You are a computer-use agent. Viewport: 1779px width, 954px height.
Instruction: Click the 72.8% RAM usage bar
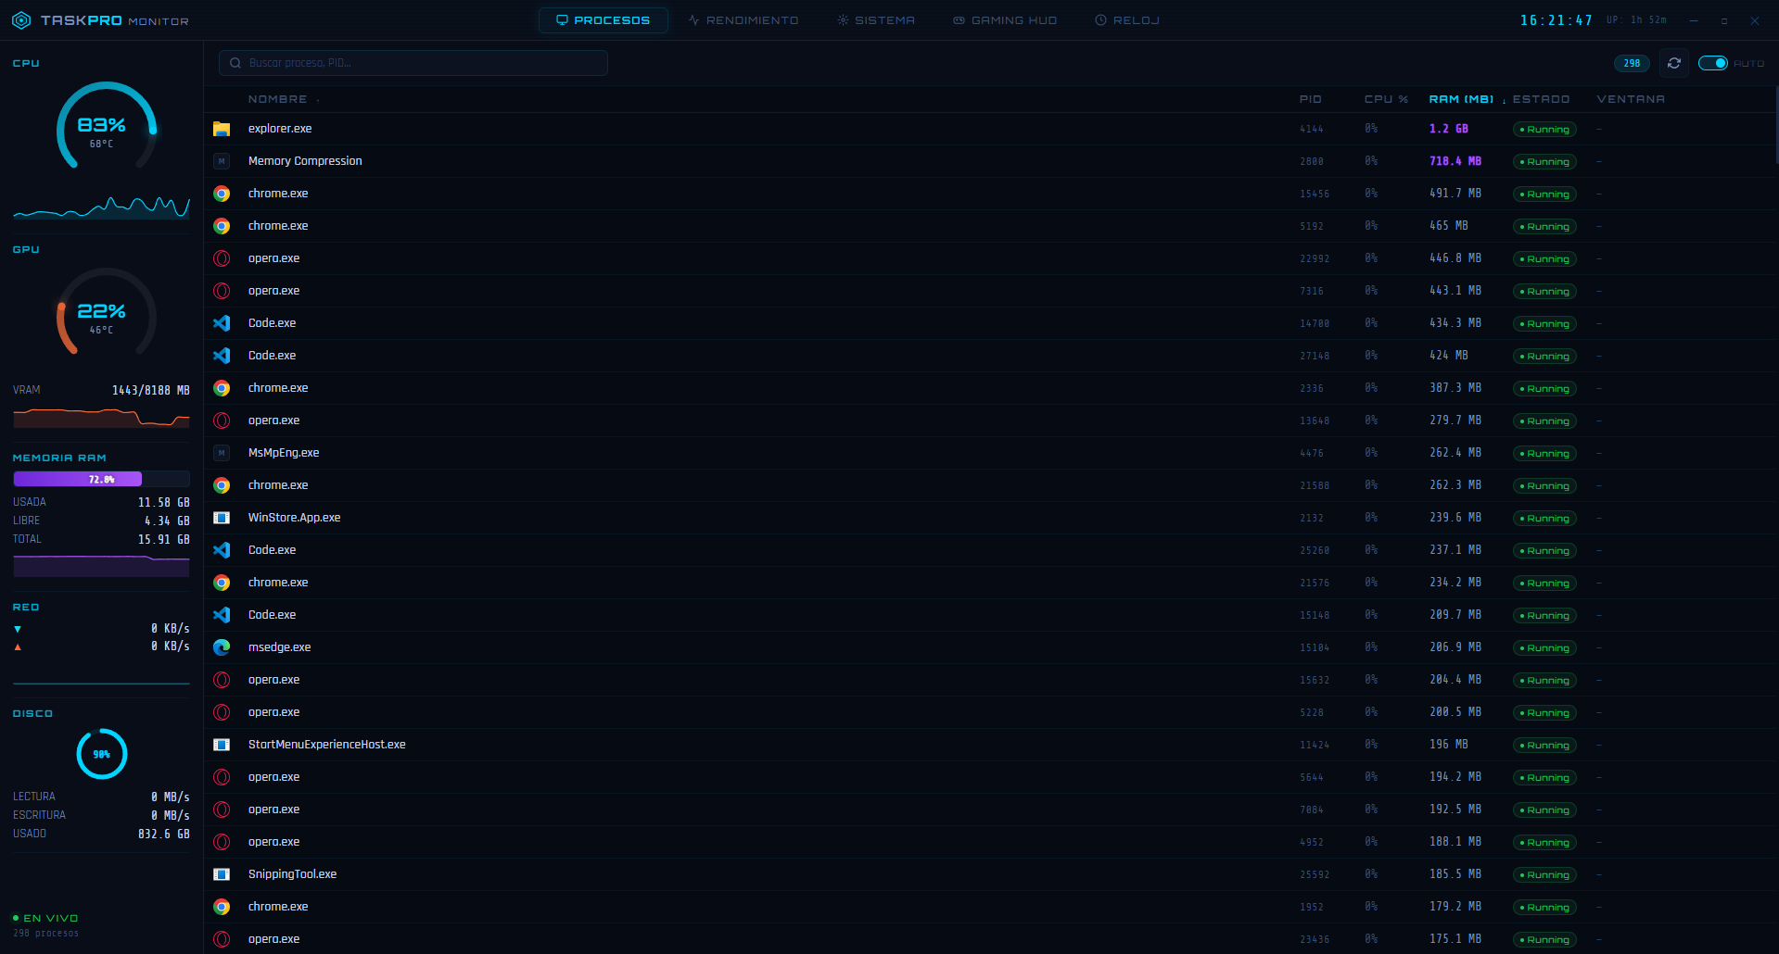pyautogui.click(x=101, y=479)
